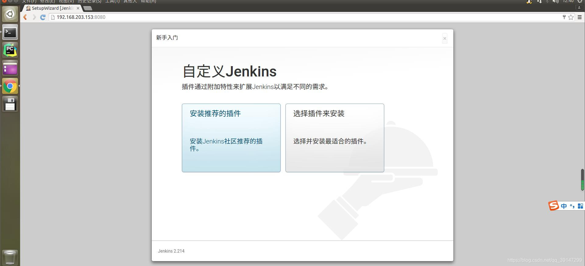The height and width of the screenshot is (266, 585).
Task: Close the 新手入门 dialog with the ×
Action: click(445, 38)
